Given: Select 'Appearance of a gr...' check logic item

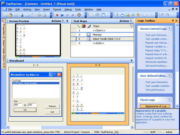Looking at the screenshot, I should click(155, 106).
